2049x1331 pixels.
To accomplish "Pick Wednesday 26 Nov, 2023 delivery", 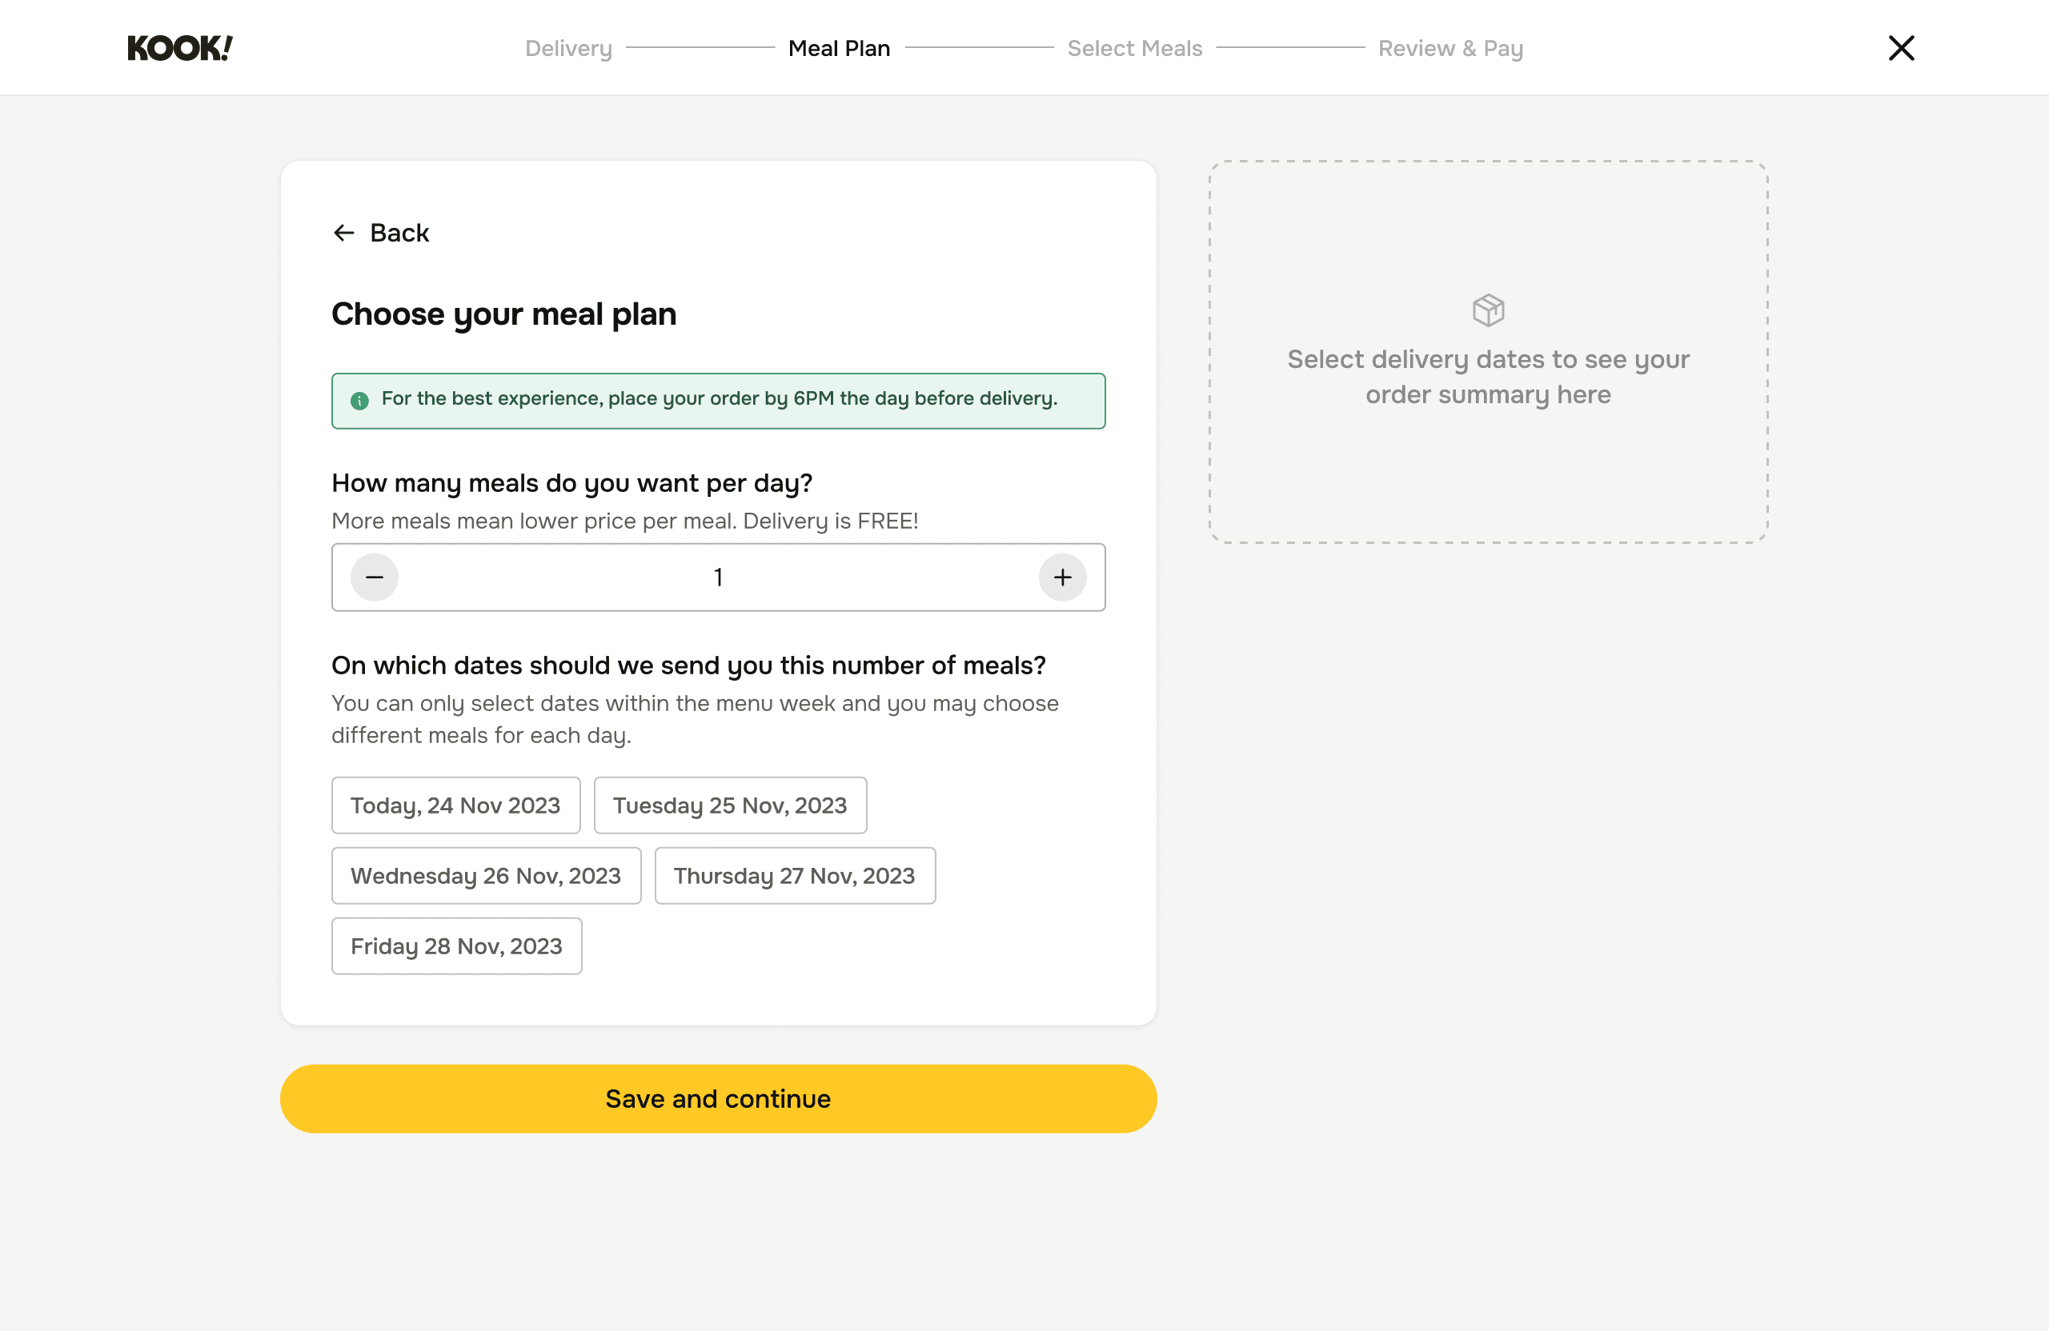I will [x=486, y=876].
